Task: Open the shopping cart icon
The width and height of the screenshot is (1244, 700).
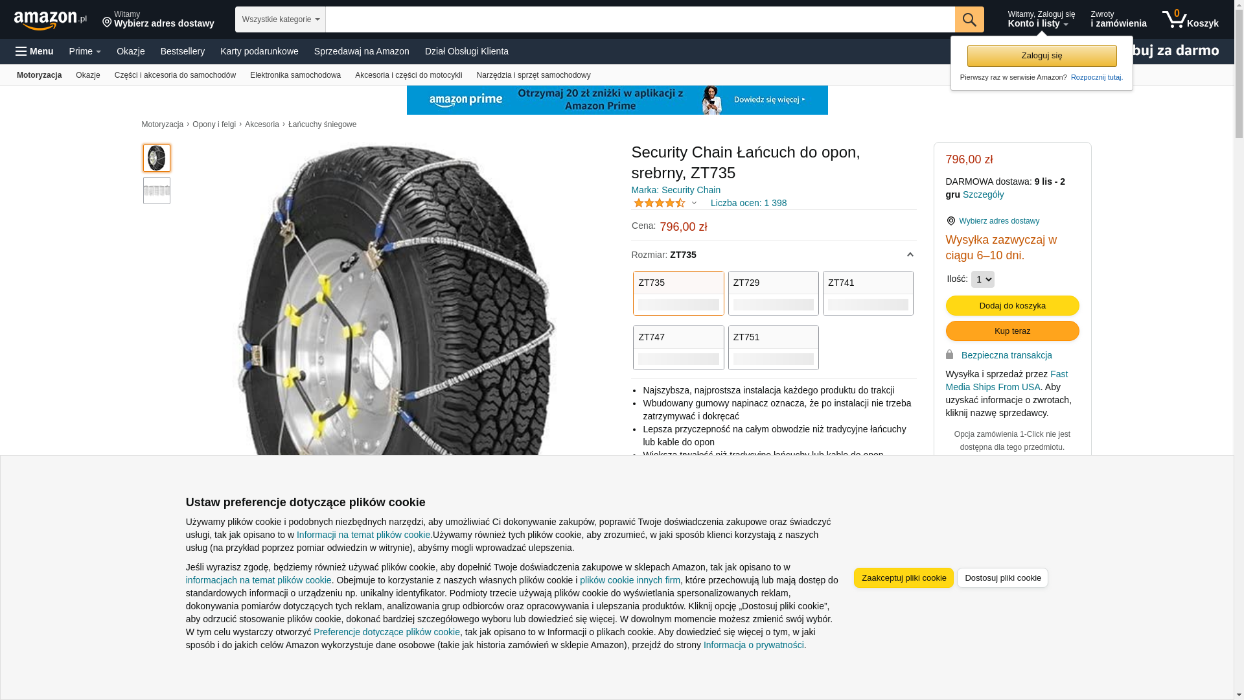Action: (x=1190, y=19)
